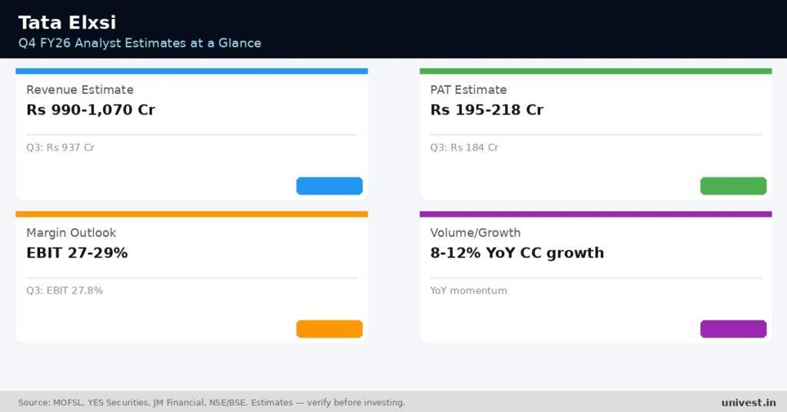Screen dimensions: 787x412
Task: Click the purple button in Volume/Growth card
Action: [733, 329]
